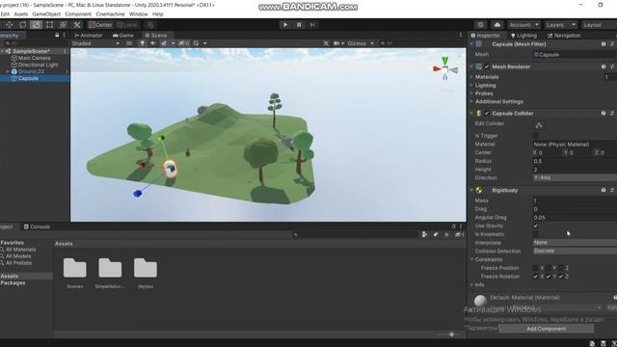
Task: Check Freeze Position X checkbox
Action: pos(536,268)
